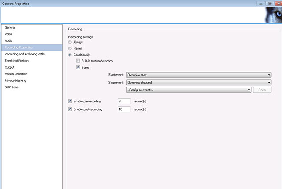Viewport: 282px width, 189px height.
Task: Switch to Motion Detection settings
Action: click(x=15, y=74)
